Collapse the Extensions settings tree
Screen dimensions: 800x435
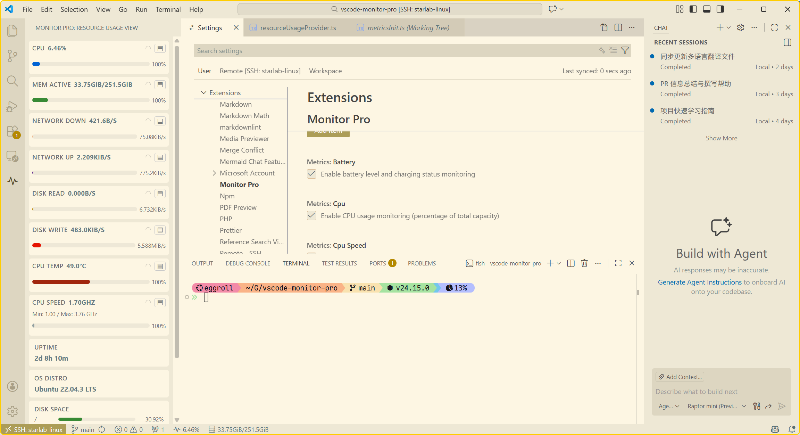tap(203, 93)
